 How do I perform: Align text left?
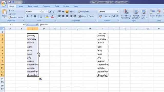(59, 16)
